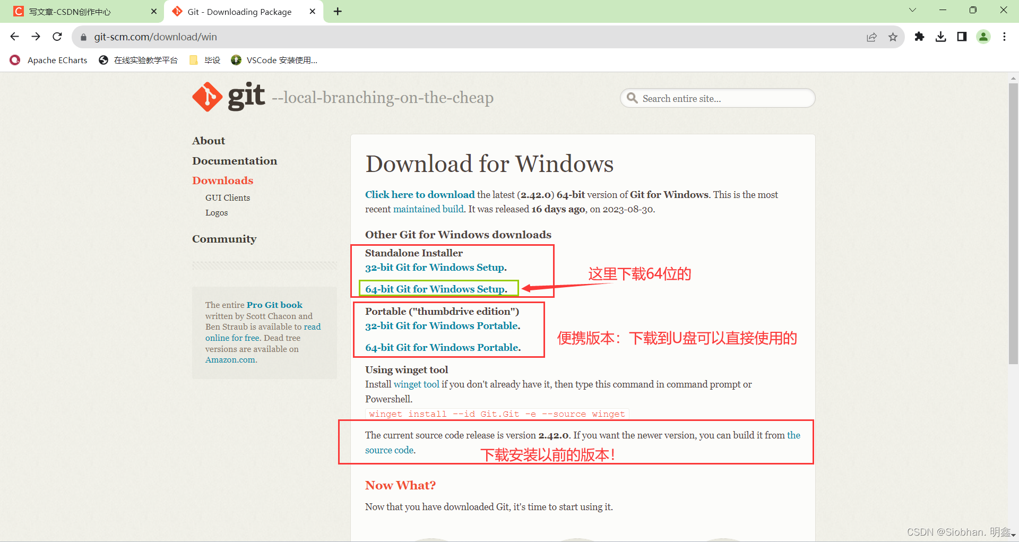Open the Documentation section
The image size is (1019, 542).
235,161
